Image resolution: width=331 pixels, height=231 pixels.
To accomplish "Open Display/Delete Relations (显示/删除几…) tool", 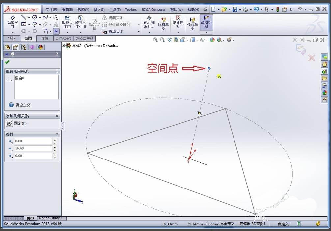I will click(149, 22).
